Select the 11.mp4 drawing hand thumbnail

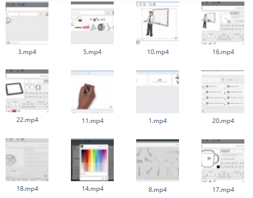pos(92,92)
